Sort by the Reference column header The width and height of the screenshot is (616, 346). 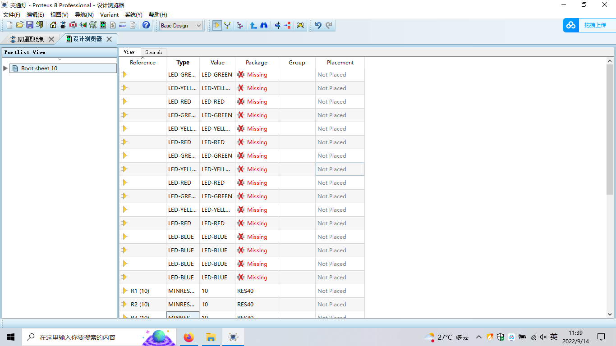click(143, 63)
